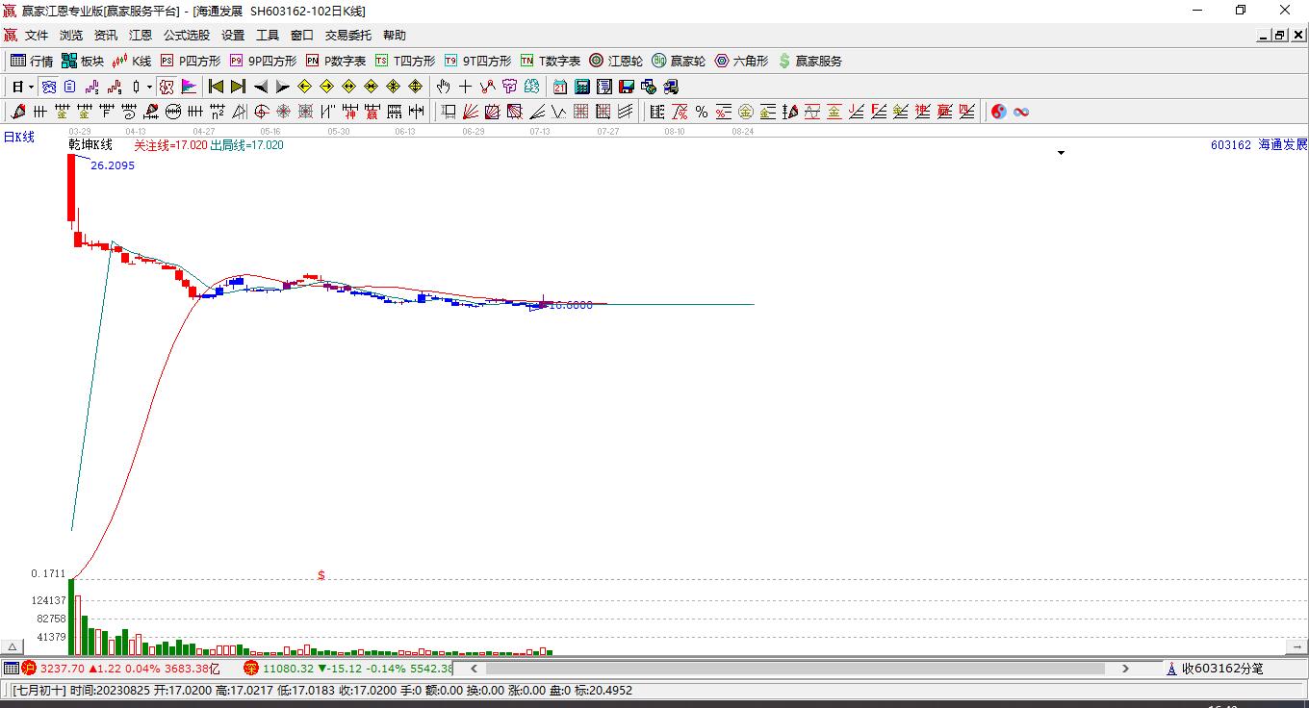This screenshot has height=708, width=1309.
Task: Select the crosshair cursor tool
Action: tap(465, 87)
